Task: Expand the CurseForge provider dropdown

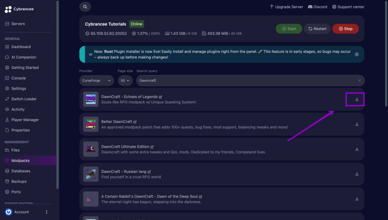Action: click(x=96, y=81)
